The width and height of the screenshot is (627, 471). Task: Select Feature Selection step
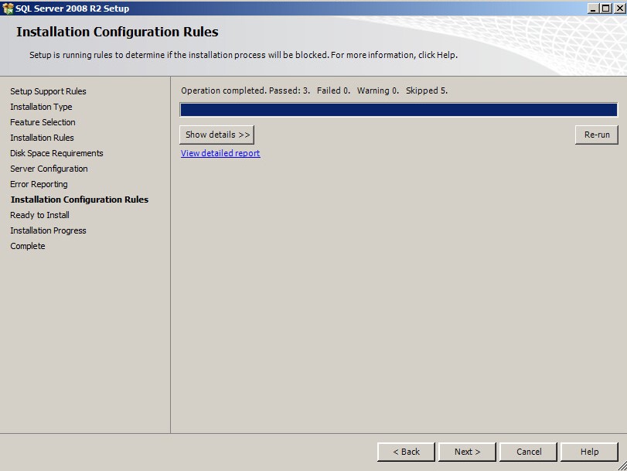(x=43, y=122)
